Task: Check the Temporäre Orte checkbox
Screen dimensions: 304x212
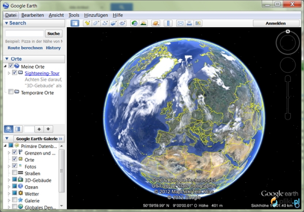Action: click(11, 92)
